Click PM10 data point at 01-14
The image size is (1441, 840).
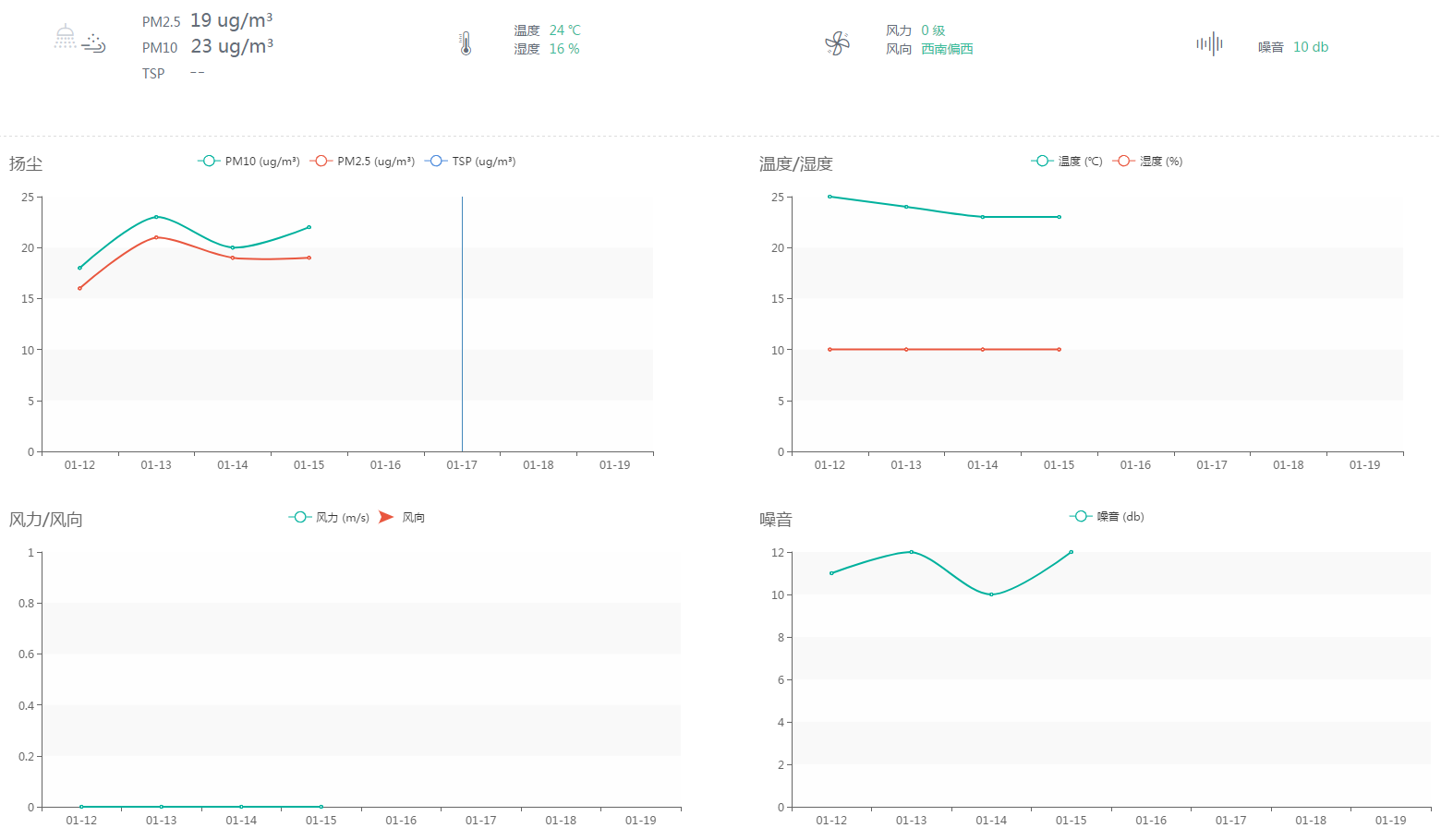click(x=233, y=247)
